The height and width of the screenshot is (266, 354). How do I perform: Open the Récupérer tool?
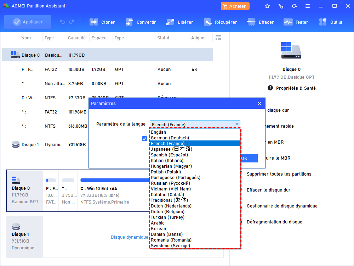[x=221, y=22]
